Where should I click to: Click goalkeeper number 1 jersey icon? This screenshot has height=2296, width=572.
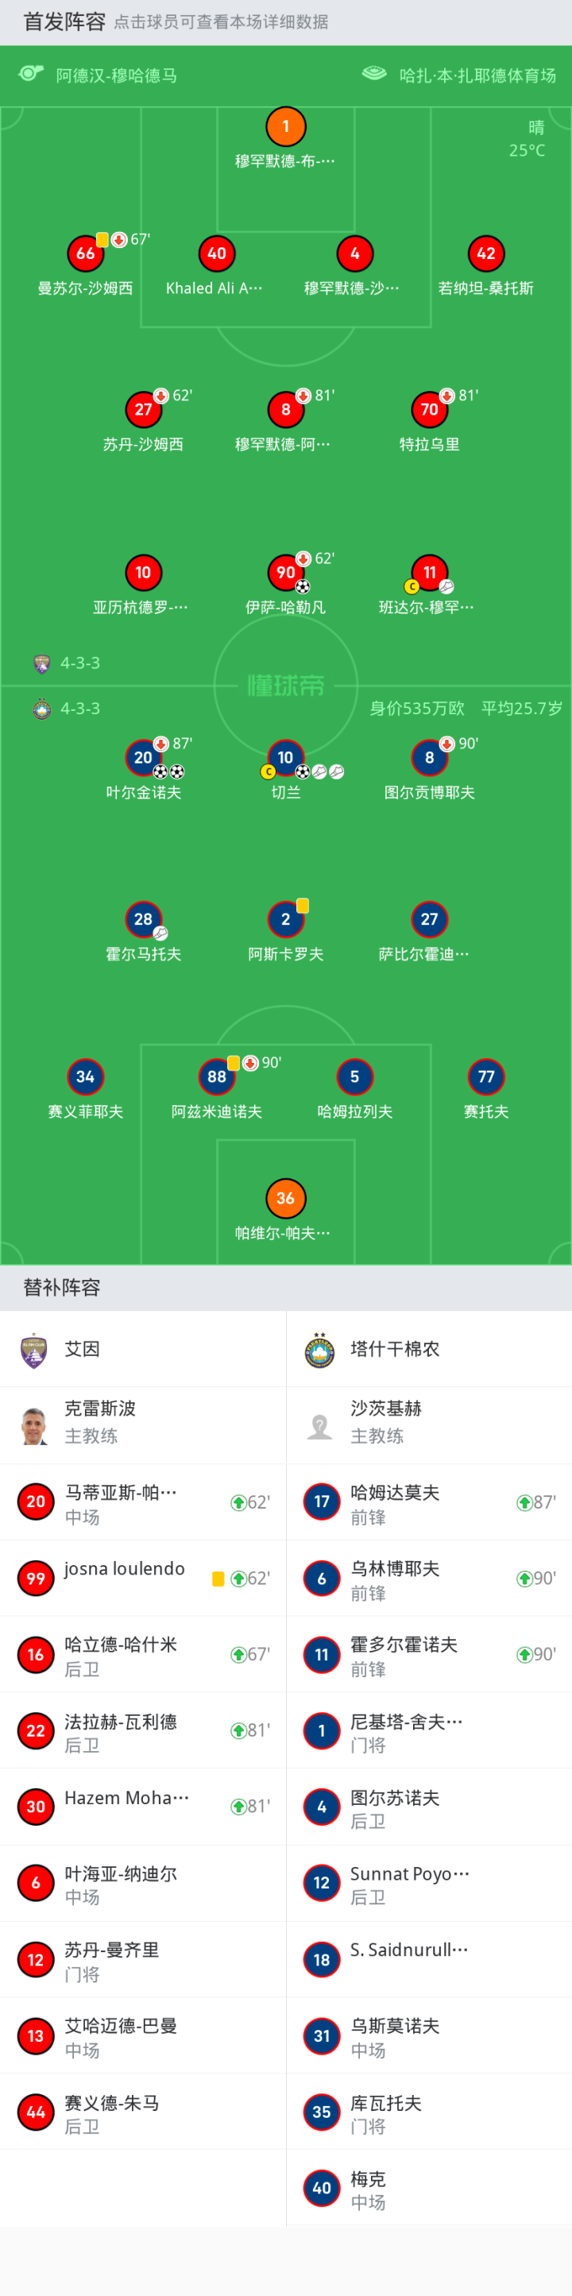click(285, 126)
